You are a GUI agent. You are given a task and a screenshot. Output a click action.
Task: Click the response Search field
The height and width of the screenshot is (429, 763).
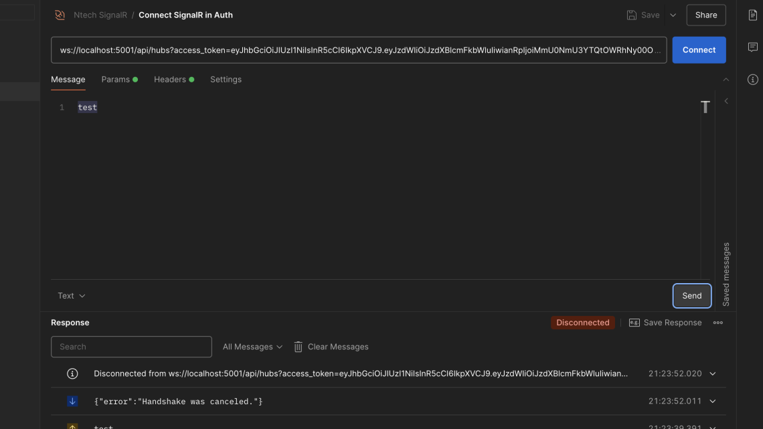(x=131, y=347)
